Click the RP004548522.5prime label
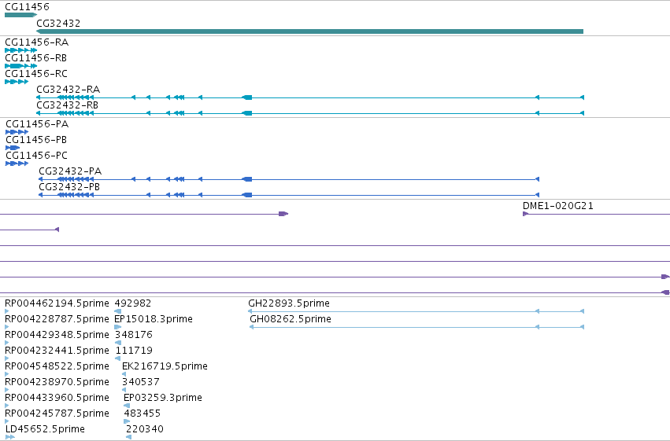Screen dimensions: 670x441 tap(57, 366)
